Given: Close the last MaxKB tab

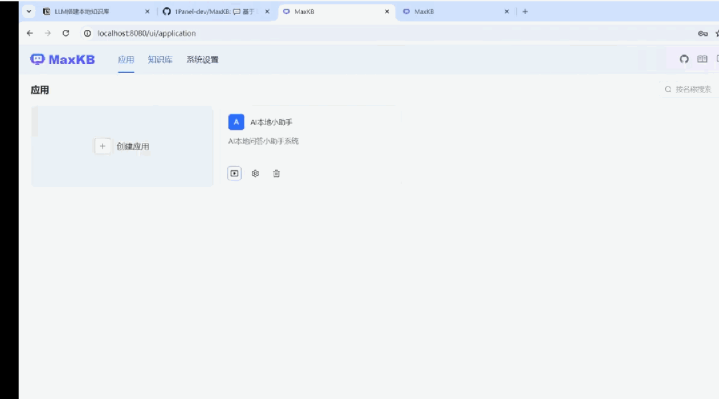Looking at the screenshot, I should [507, 11].
